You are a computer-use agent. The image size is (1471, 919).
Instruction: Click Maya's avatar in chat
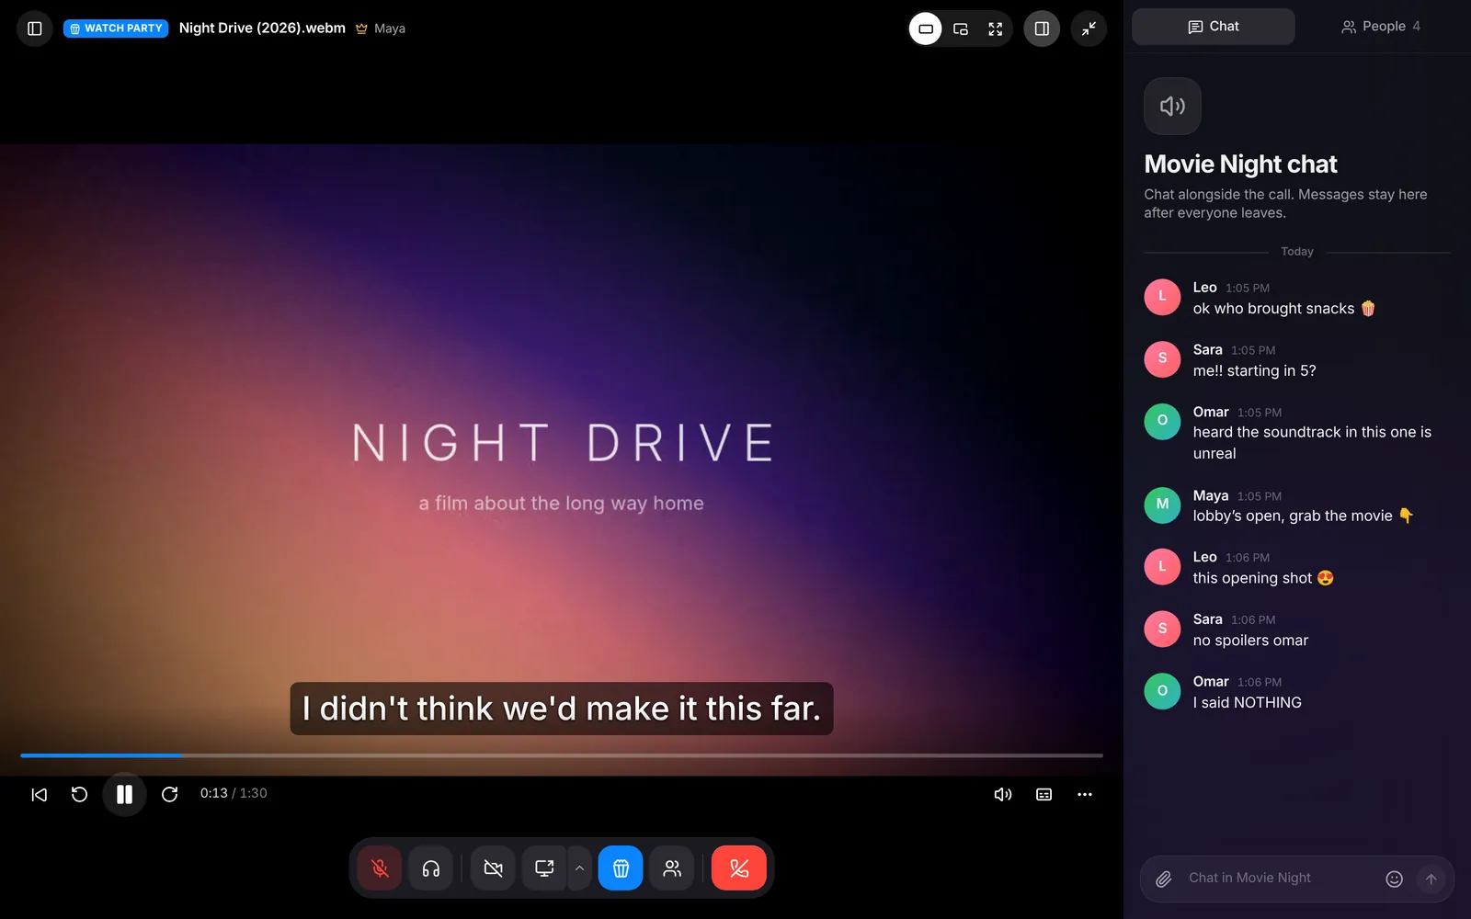pyautogui.click(x=1162, y=505)
